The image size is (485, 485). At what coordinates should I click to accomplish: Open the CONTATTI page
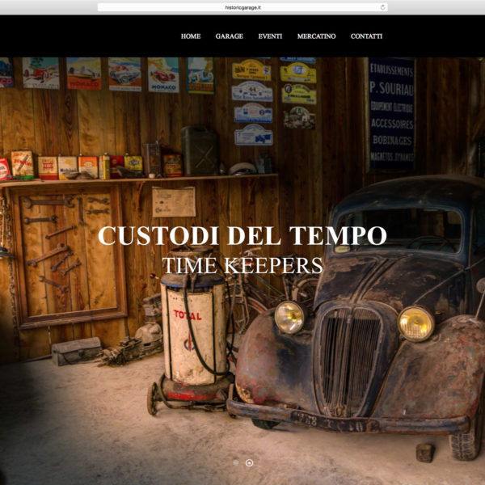(x=366, y=36)
